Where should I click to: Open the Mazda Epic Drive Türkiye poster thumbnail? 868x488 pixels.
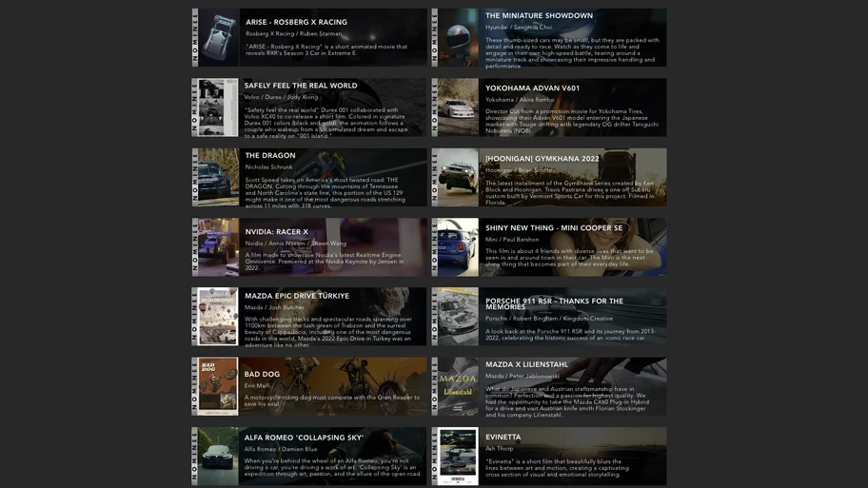pos(218,317)
